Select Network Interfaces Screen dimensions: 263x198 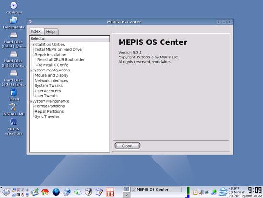(x=51, y=81)
